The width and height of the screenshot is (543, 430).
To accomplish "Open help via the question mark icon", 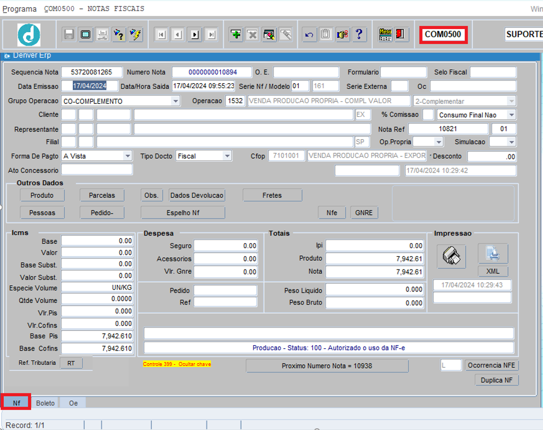I will tap(360, 34).
